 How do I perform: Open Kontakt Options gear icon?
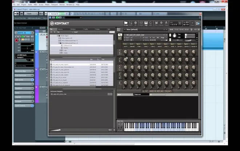(x=161, y=23)
